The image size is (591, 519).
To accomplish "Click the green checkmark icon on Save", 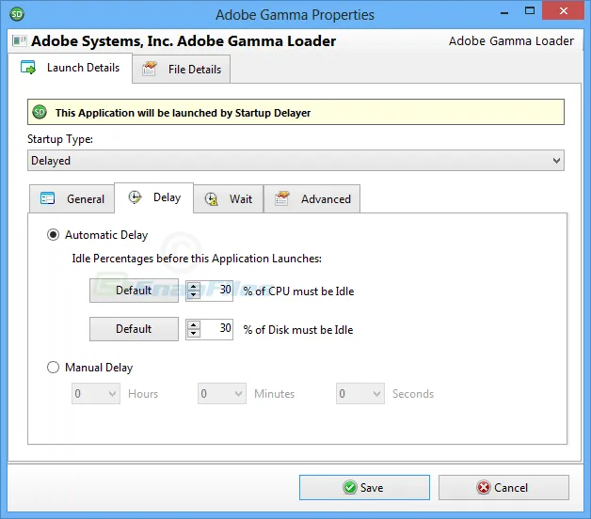I will (x=349, y=488).
